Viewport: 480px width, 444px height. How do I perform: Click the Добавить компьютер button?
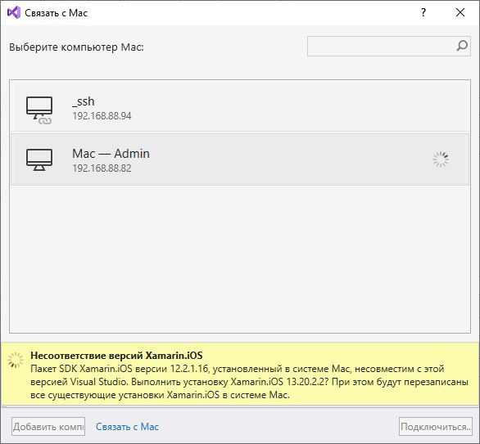coord(48,427)
